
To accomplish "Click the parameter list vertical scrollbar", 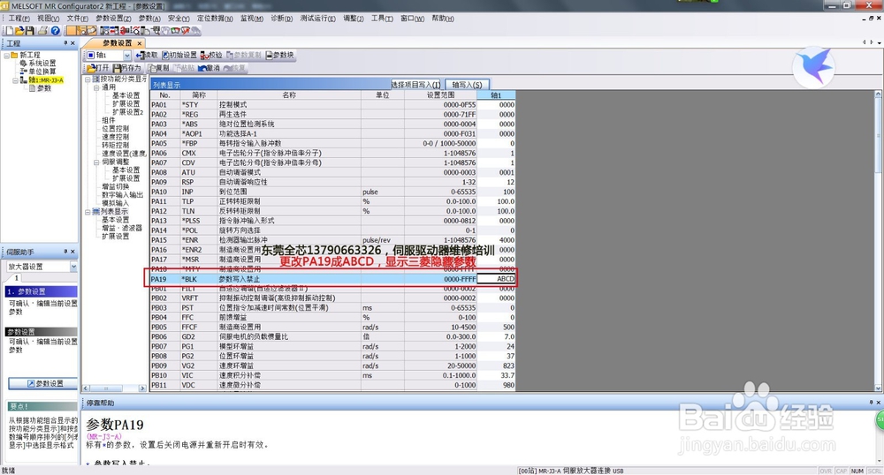I will tap(878, 241).
